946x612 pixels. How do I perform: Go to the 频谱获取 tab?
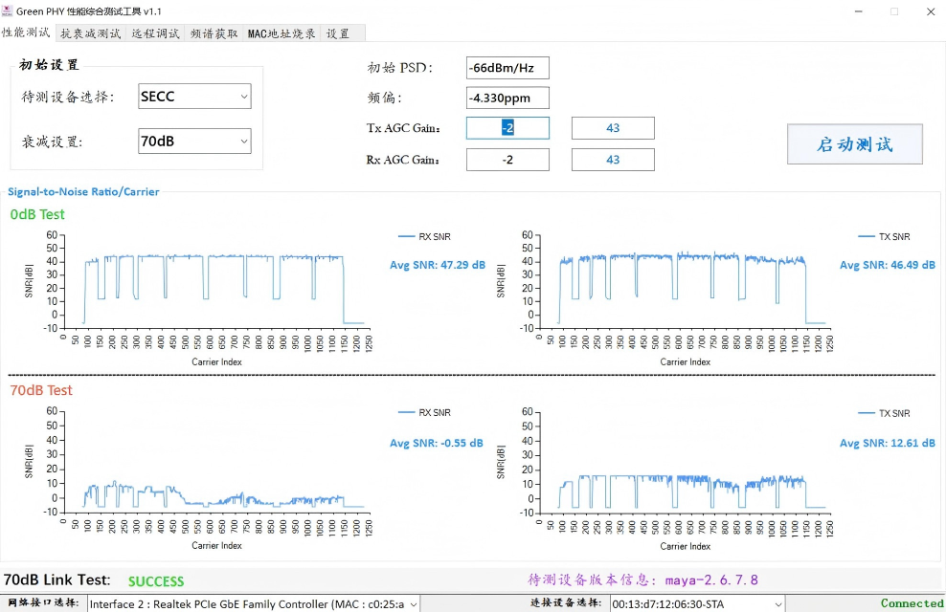[214, 33]
